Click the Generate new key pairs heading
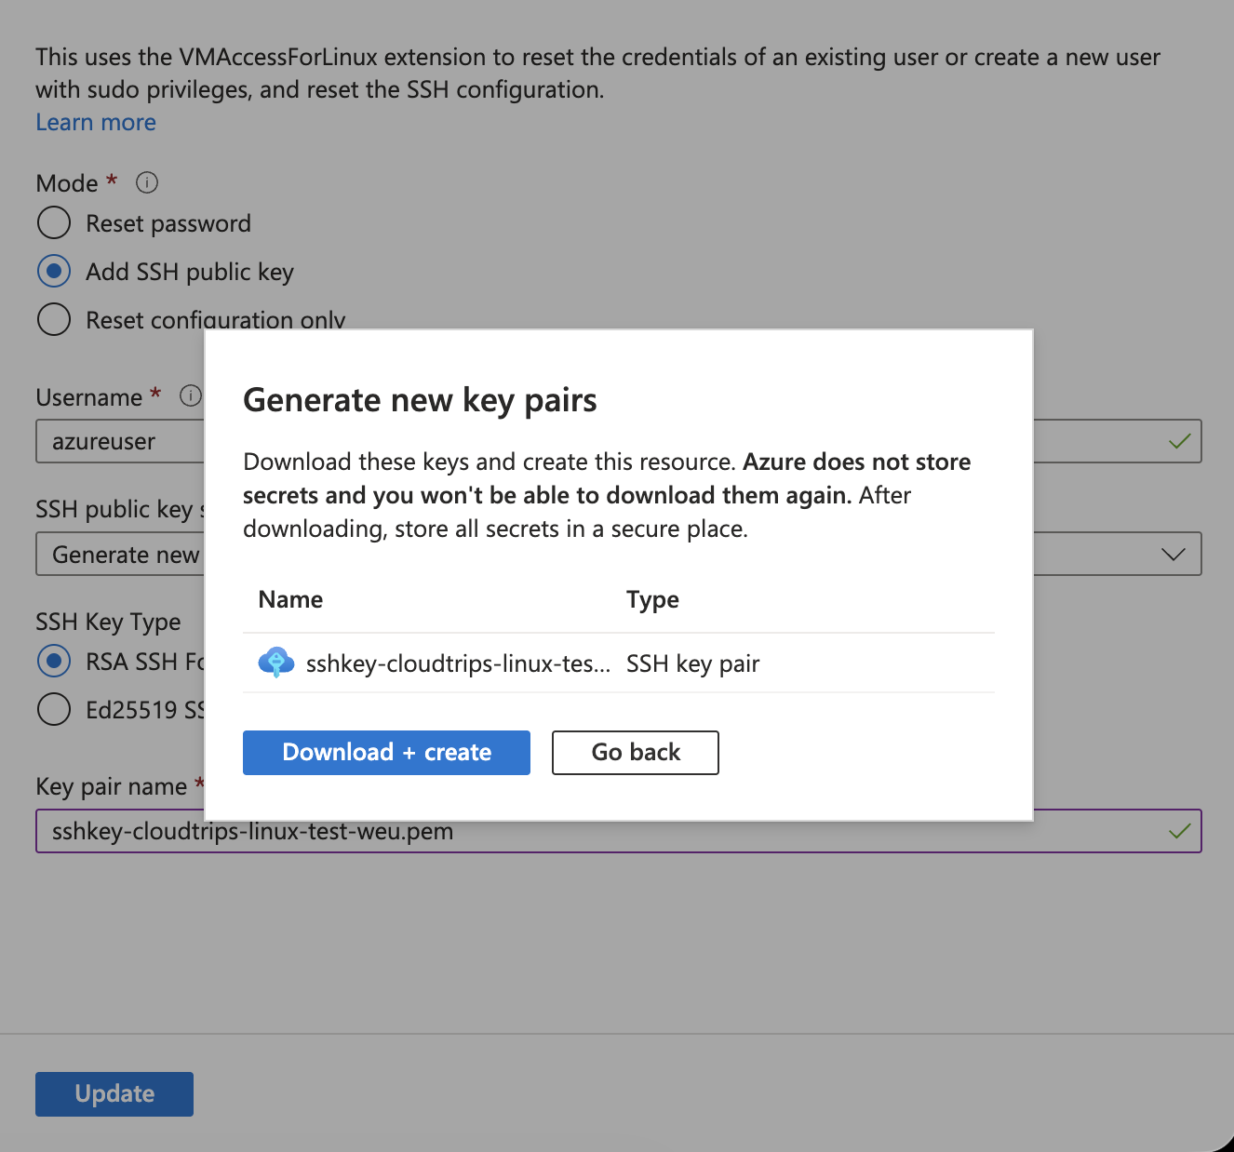 coord(420,400)
